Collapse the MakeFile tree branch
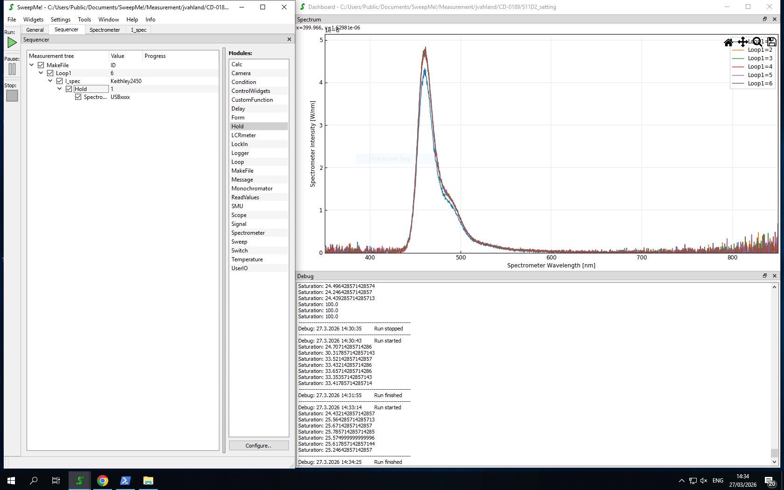 coord(32,65)
